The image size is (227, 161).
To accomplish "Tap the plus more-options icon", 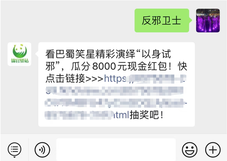I will [213, 150].
